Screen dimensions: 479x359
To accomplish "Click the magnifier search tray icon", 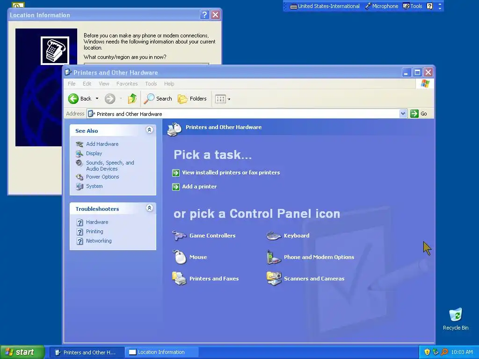I will coord(444,352).
